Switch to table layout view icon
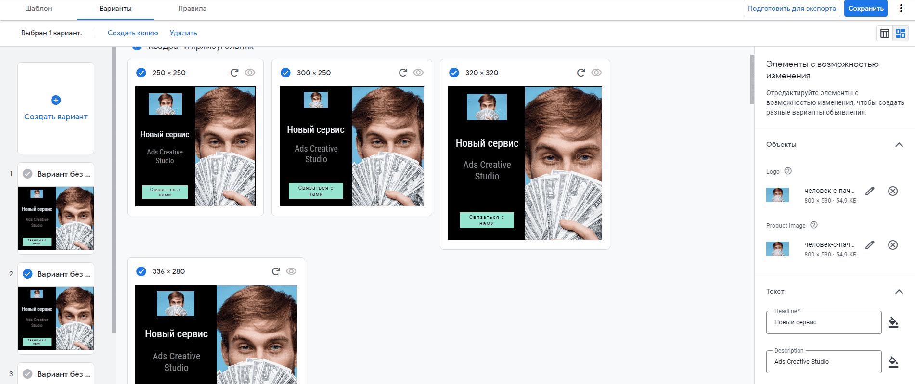 click(885, 33)
